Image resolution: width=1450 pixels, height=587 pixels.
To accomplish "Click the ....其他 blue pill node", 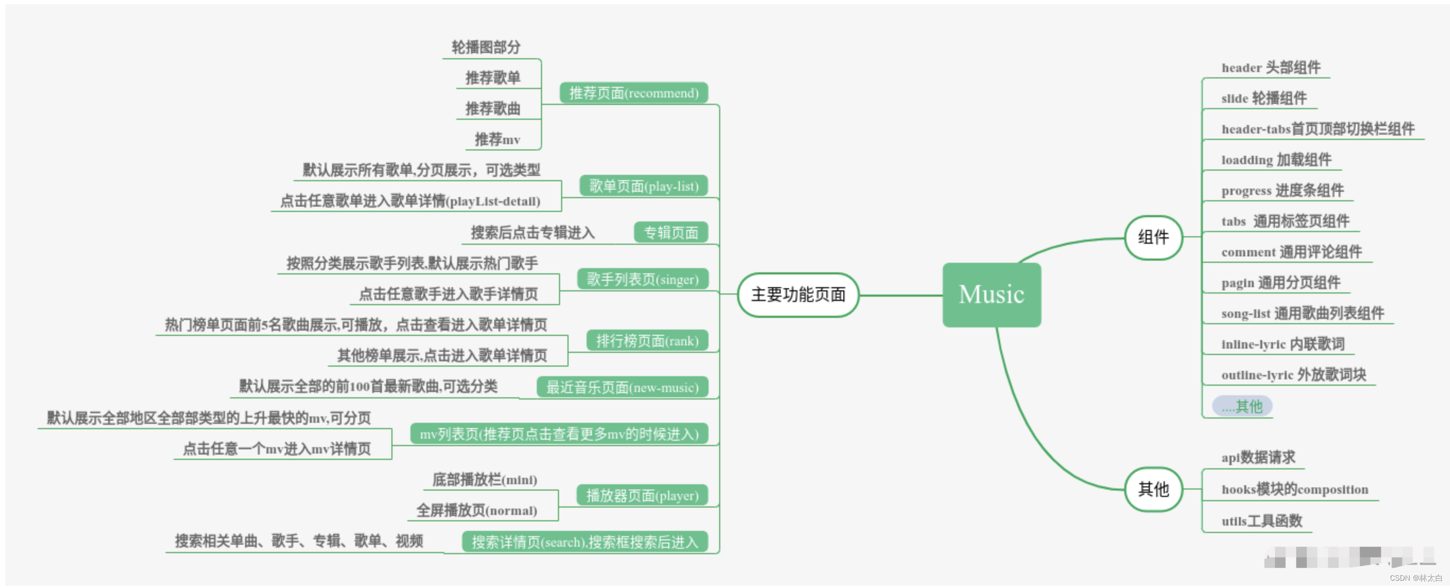I will (1242, 406).
